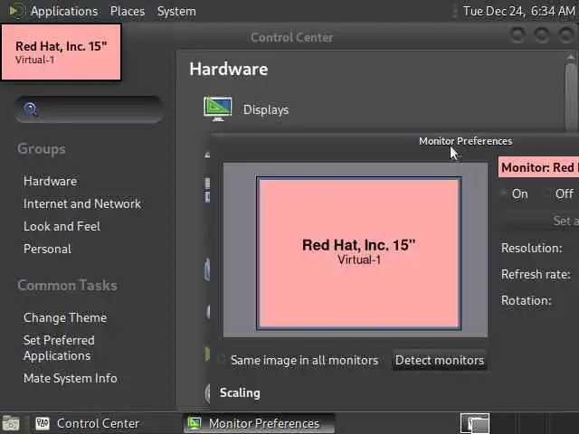
Task: Click the Monitor Preferences title bar
Action: (x=394, y=141)
